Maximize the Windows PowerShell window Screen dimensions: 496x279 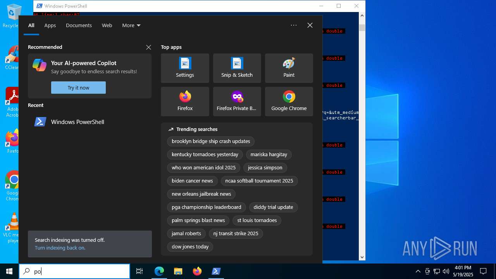pyautogui.click(x=339, y=6)
